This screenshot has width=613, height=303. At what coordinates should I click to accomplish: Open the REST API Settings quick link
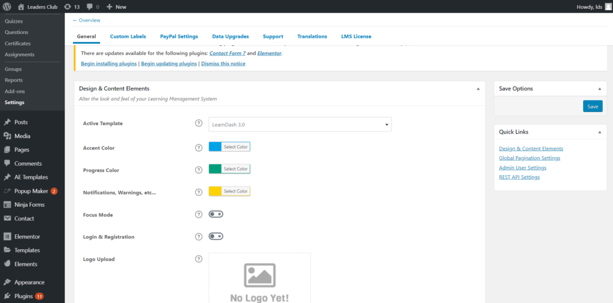tap(519, 177)
